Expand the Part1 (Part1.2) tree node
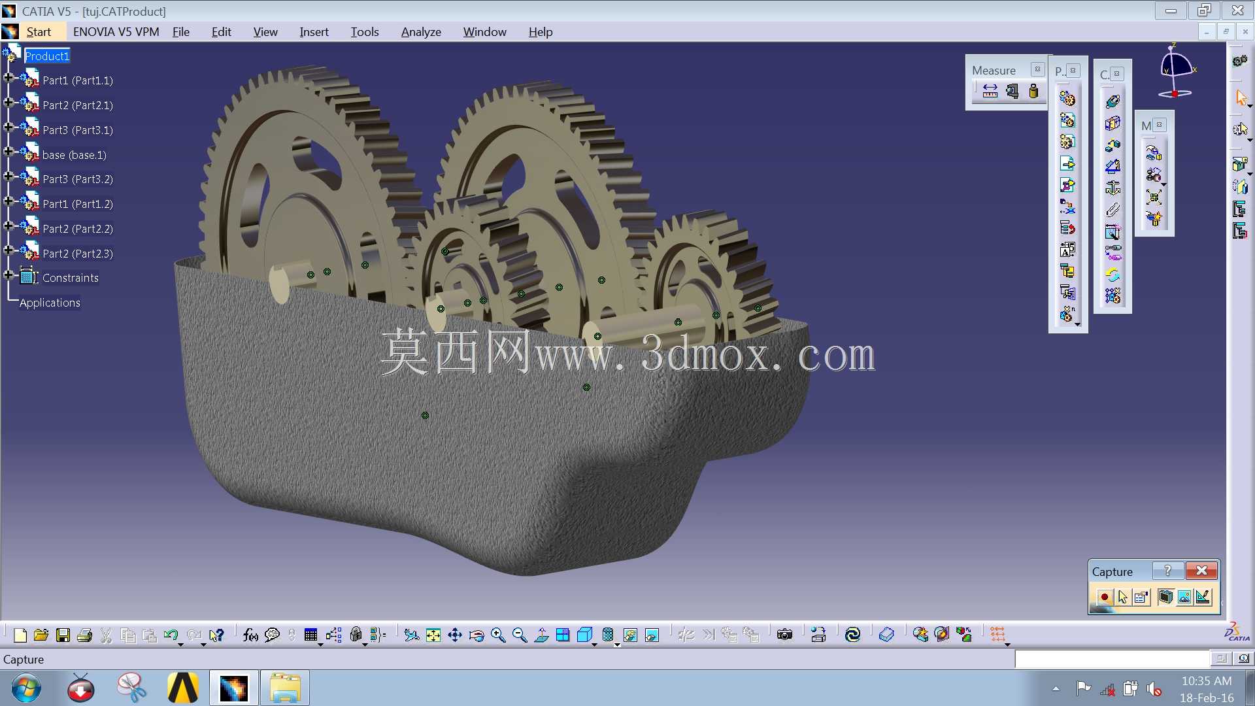 tap(8, 201)
